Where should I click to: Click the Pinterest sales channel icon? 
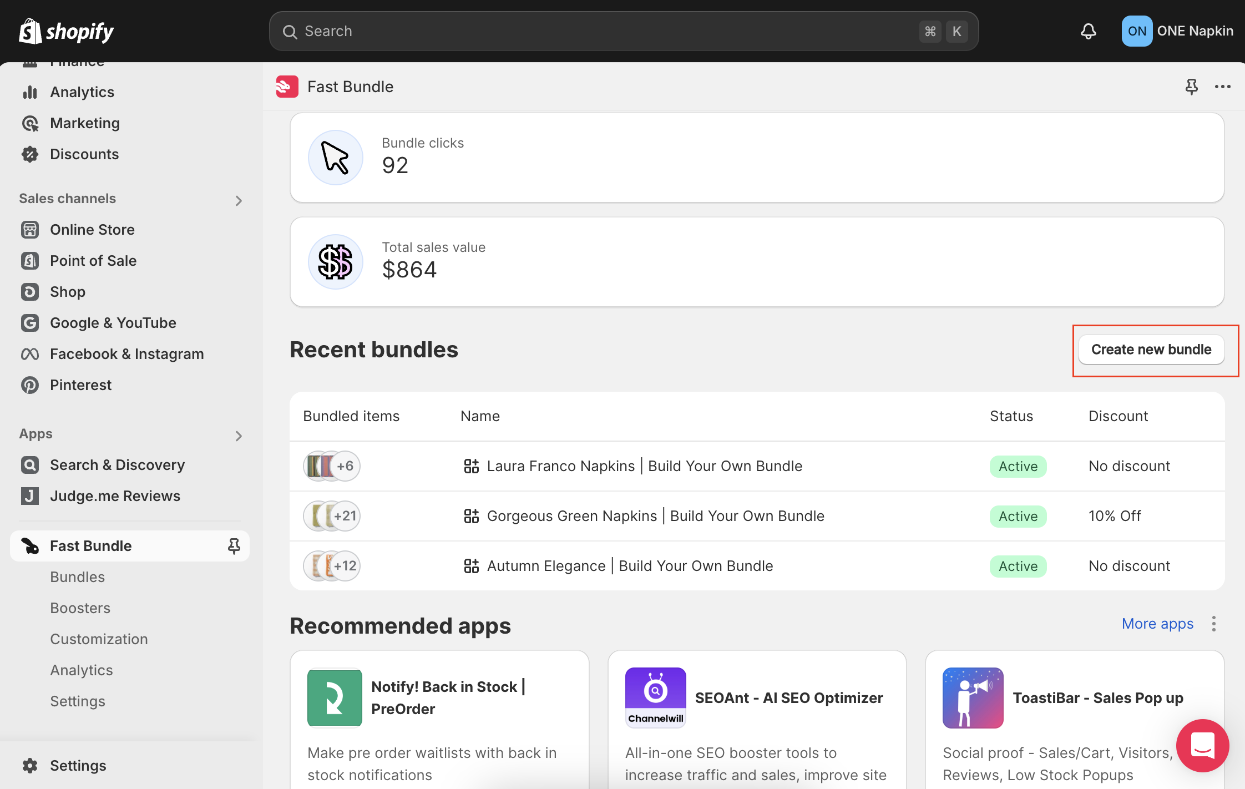30,385
